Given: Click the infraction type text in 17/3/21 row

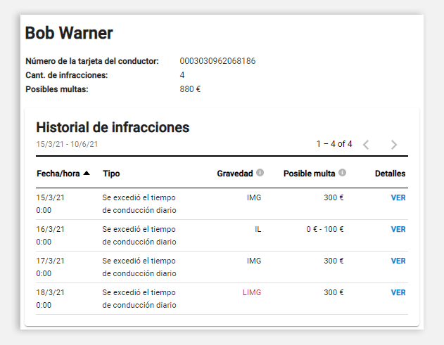Looking at the screenshot, I should 139,267.
